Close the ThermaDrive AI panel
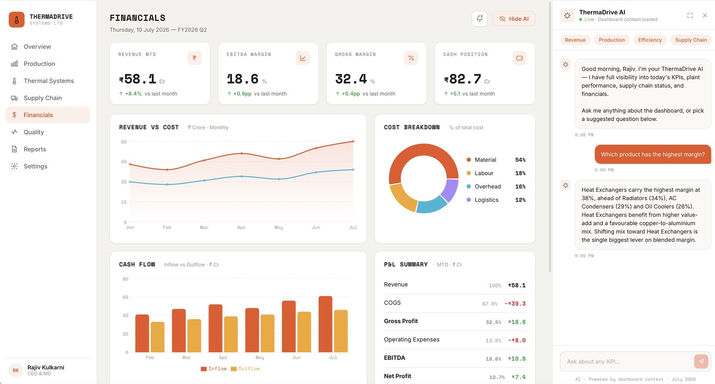 [x=705, y=16]
